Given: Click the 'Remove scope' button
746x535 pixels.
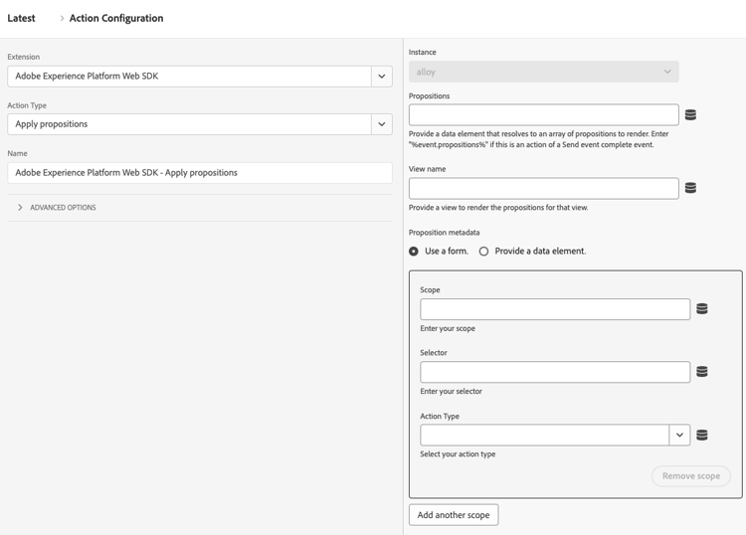Looking at the screenshot, I should (x=691, y=476).
